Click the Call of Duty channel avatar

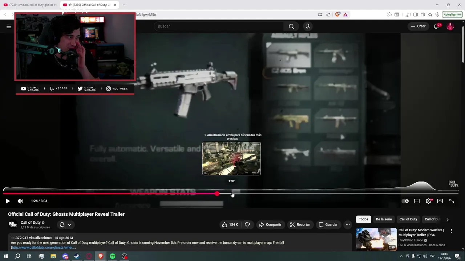coord(13,225)
